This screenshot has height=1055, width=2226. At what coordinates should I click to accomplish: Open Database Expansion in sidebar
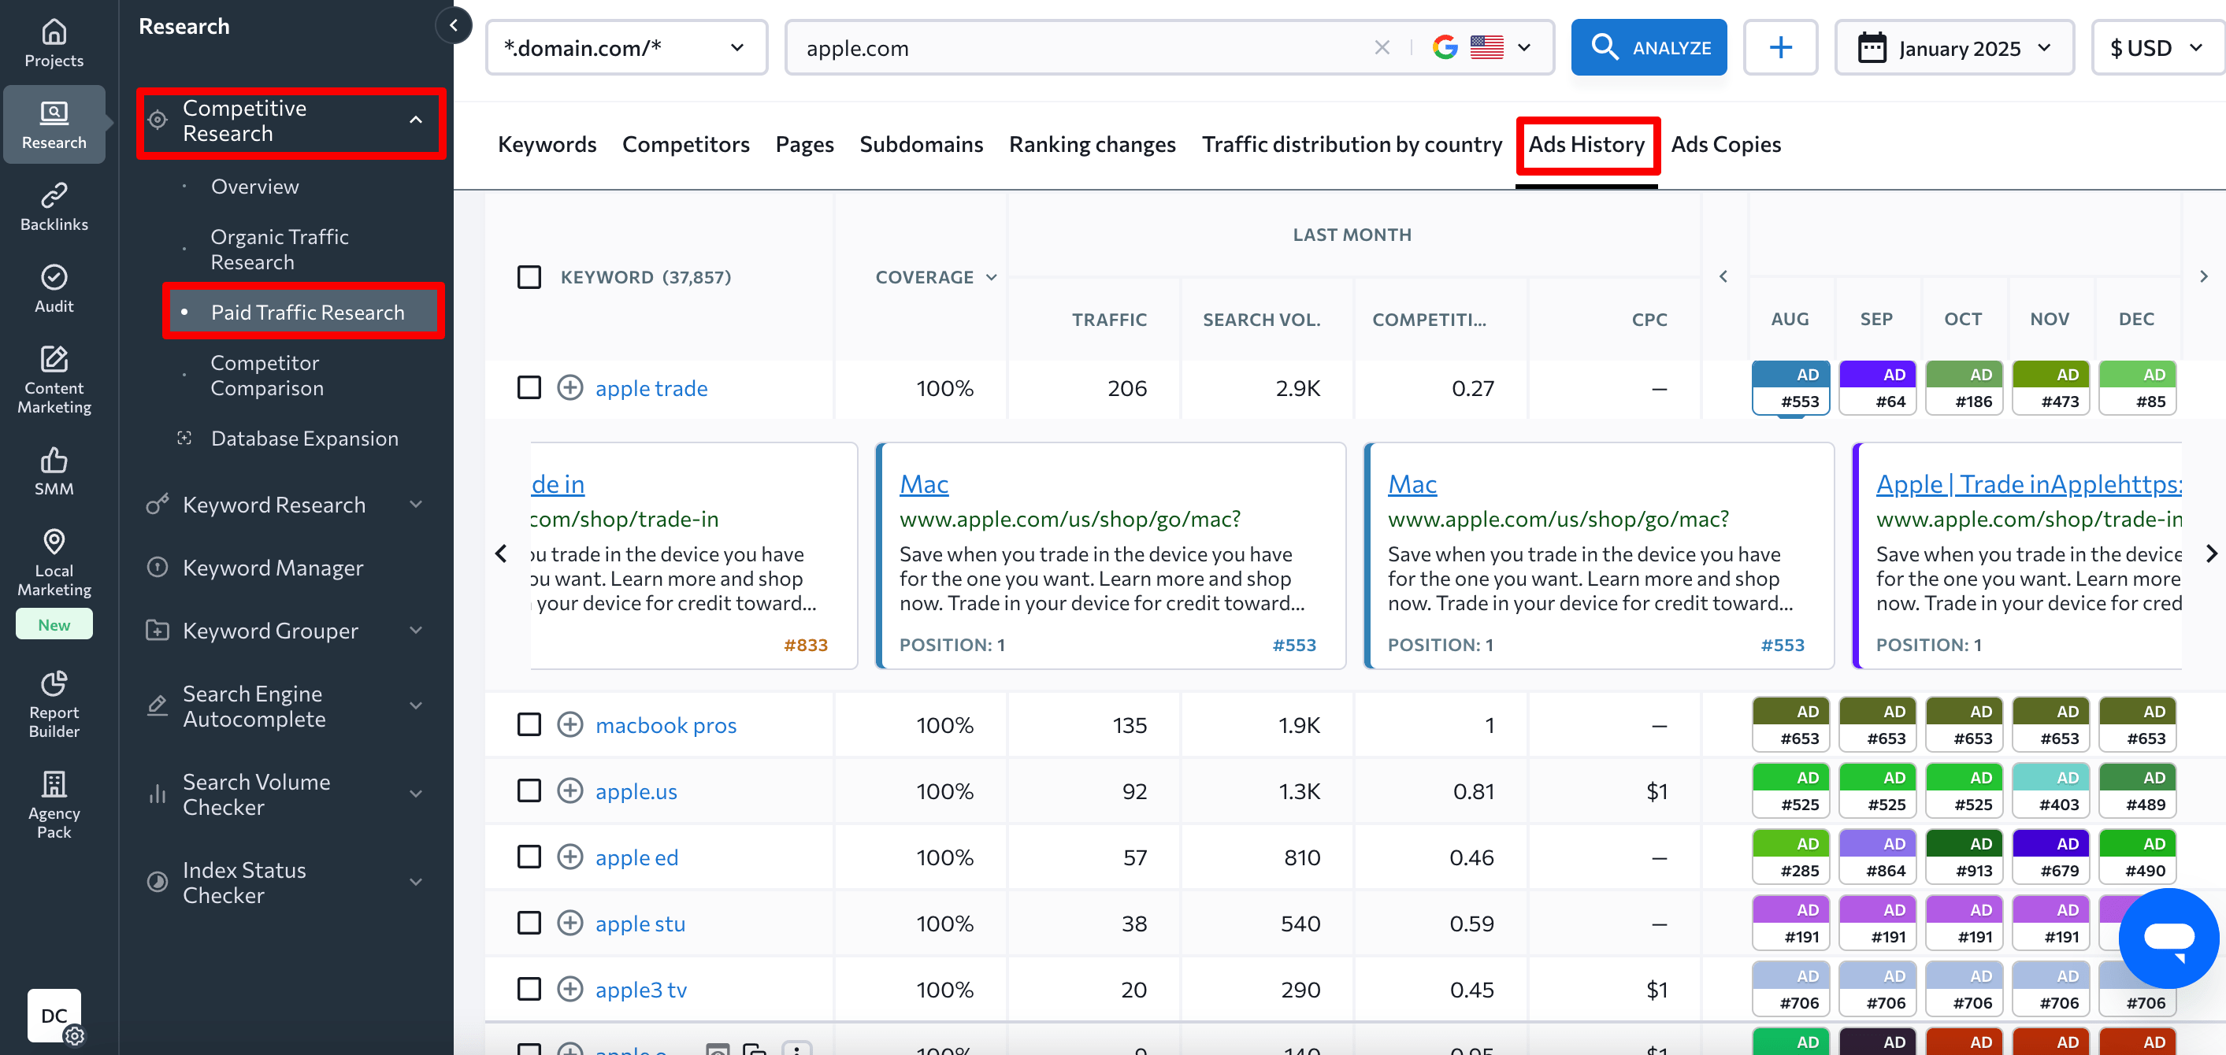point(304,438)
